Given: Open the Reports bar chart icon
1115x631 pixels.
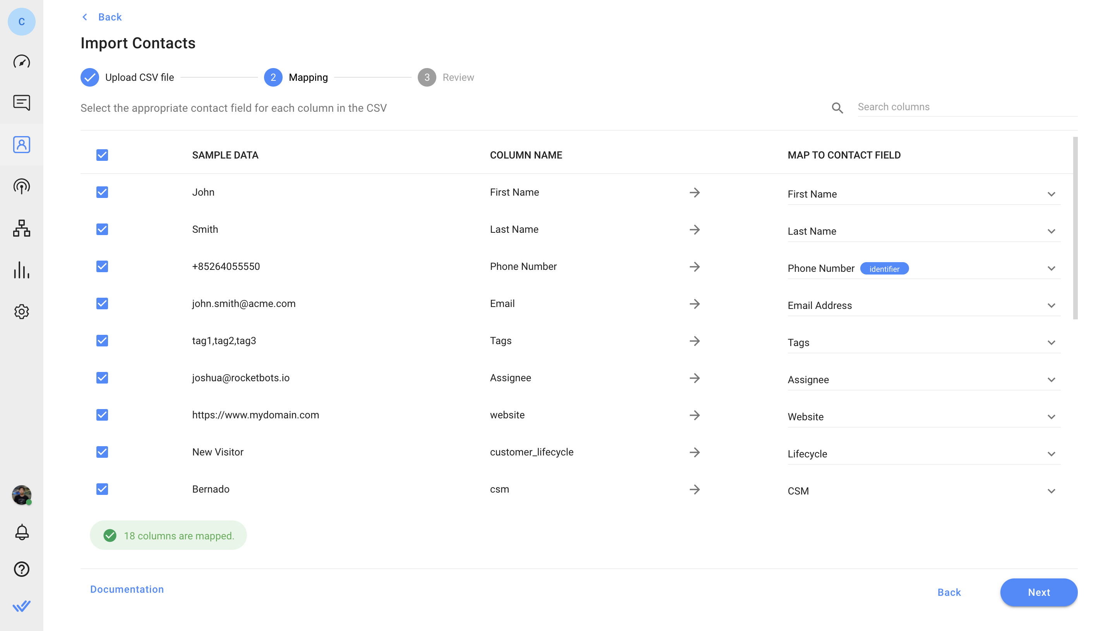Looking at the screenshot, I should coord(21,269).
